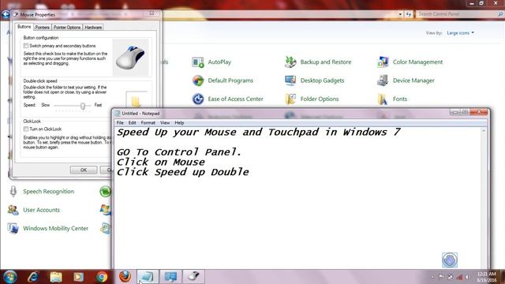This screenshot has height=284, width=505.
Task: Switch to Mouse Properties taskbar button
Action: coord(193,277)
